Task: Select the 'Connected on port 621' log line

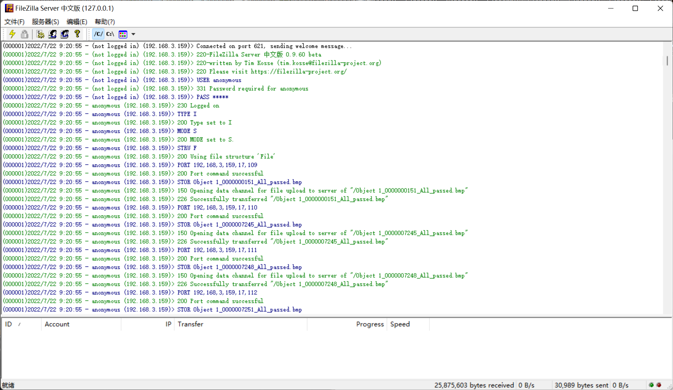Action: click(178, 46)
